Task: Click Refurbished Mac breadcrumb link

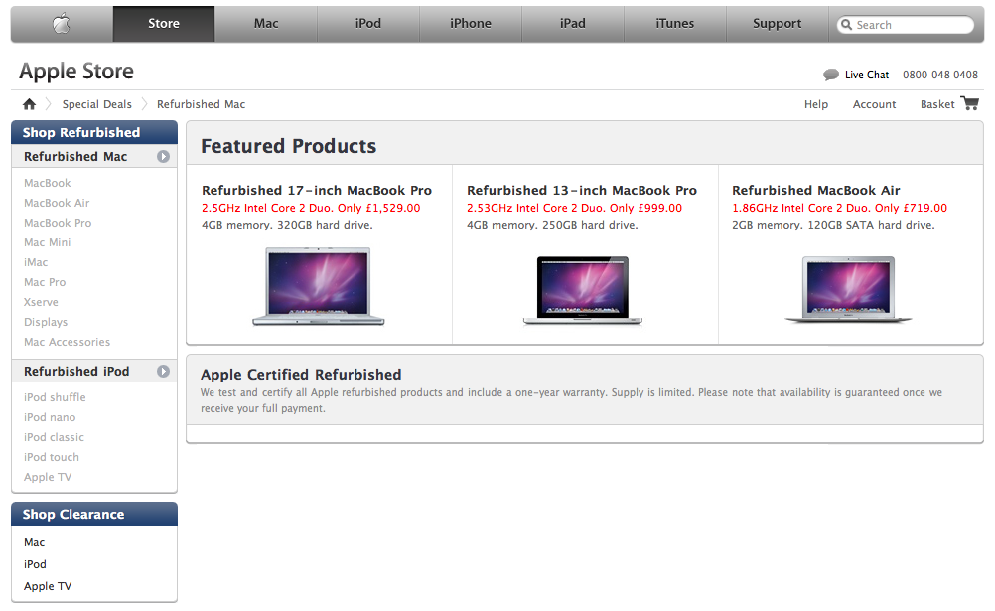Action: [201, 104]
